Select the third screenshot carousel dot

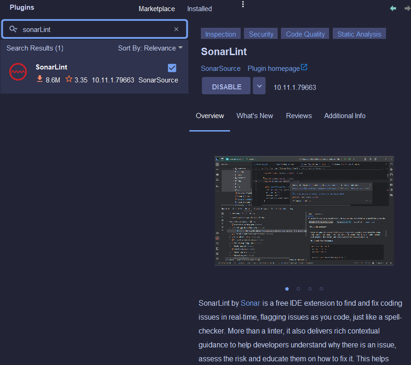tap(310, 289)
